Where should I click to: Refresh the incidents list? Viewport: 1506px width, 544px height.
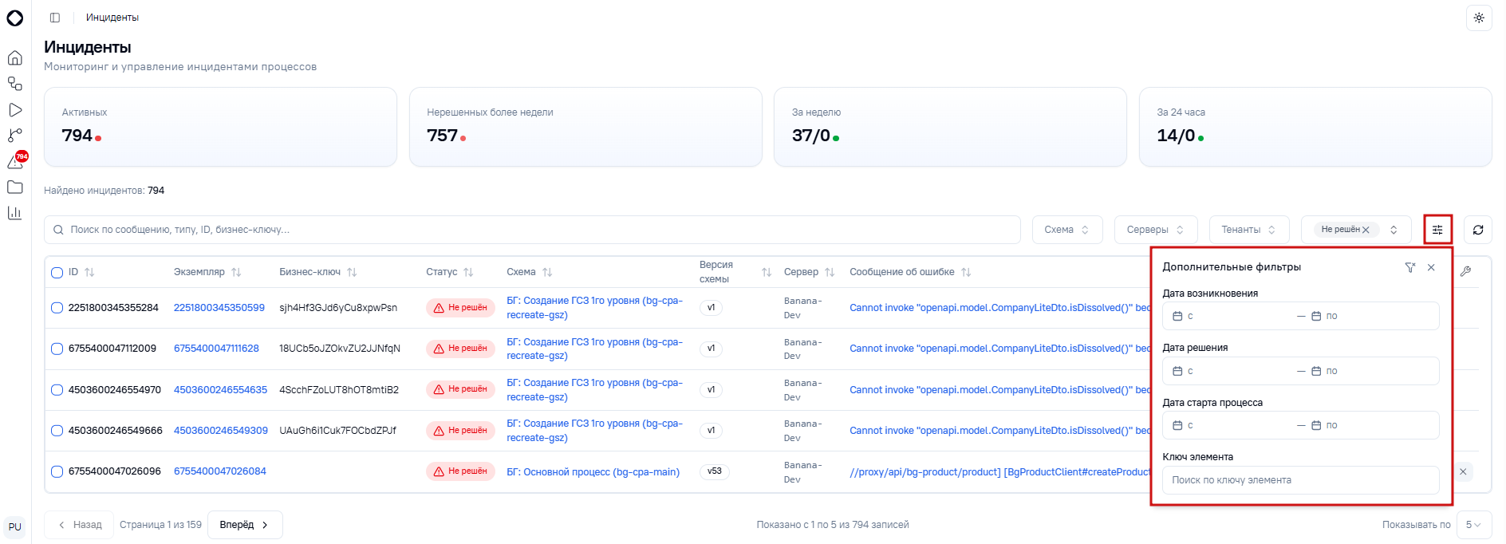1478,230
